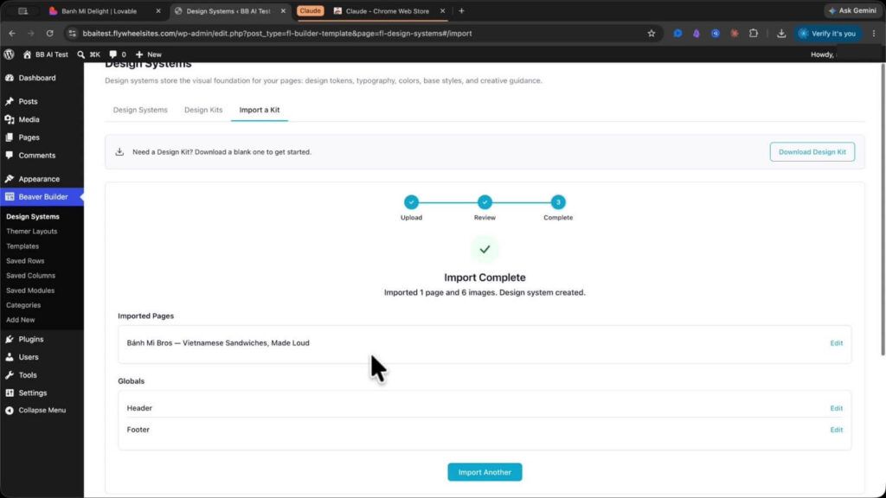Image resolution: width=886 pixels, height=498 pixels.
Task: Open Saved Rows submenu item
Action: tap(25, 261)
